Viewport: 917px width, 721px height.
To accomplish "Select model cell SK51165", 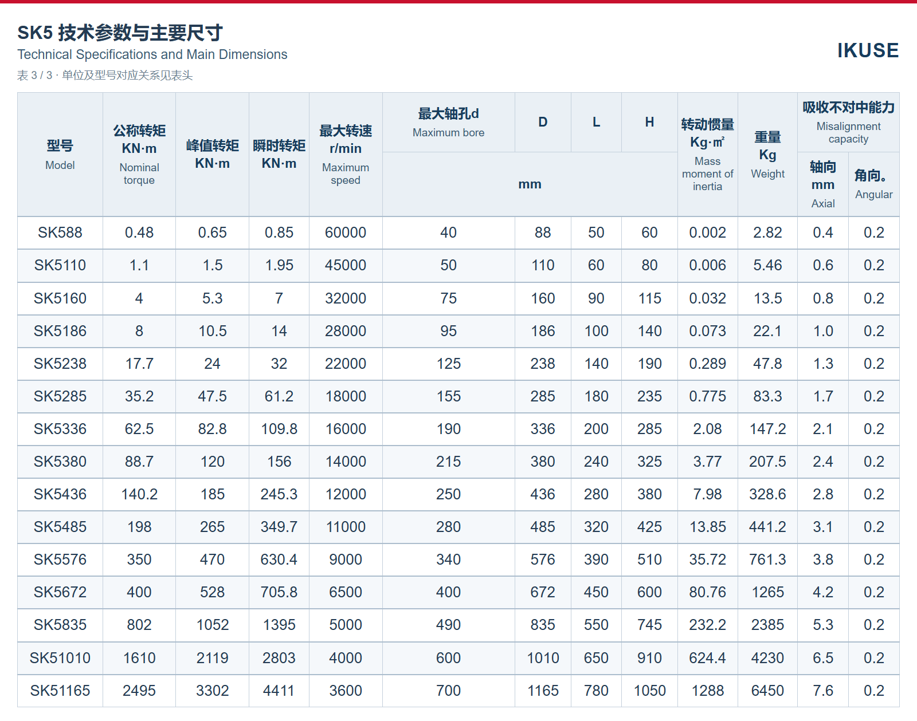I will click(60, 691).
